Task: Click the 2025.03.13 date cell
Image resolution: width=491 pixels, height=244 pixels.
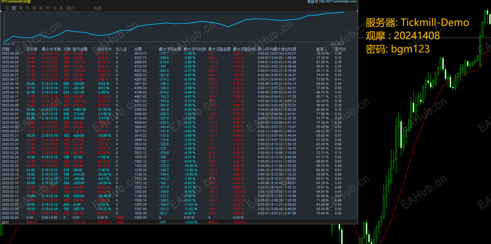Action: [10, 187]
